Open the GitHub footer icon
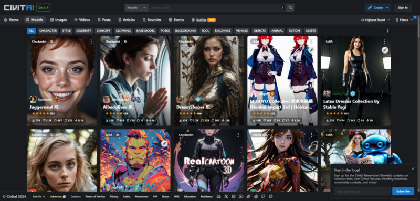Viewport: 420px width, 201px height. [x=264, y=196]
